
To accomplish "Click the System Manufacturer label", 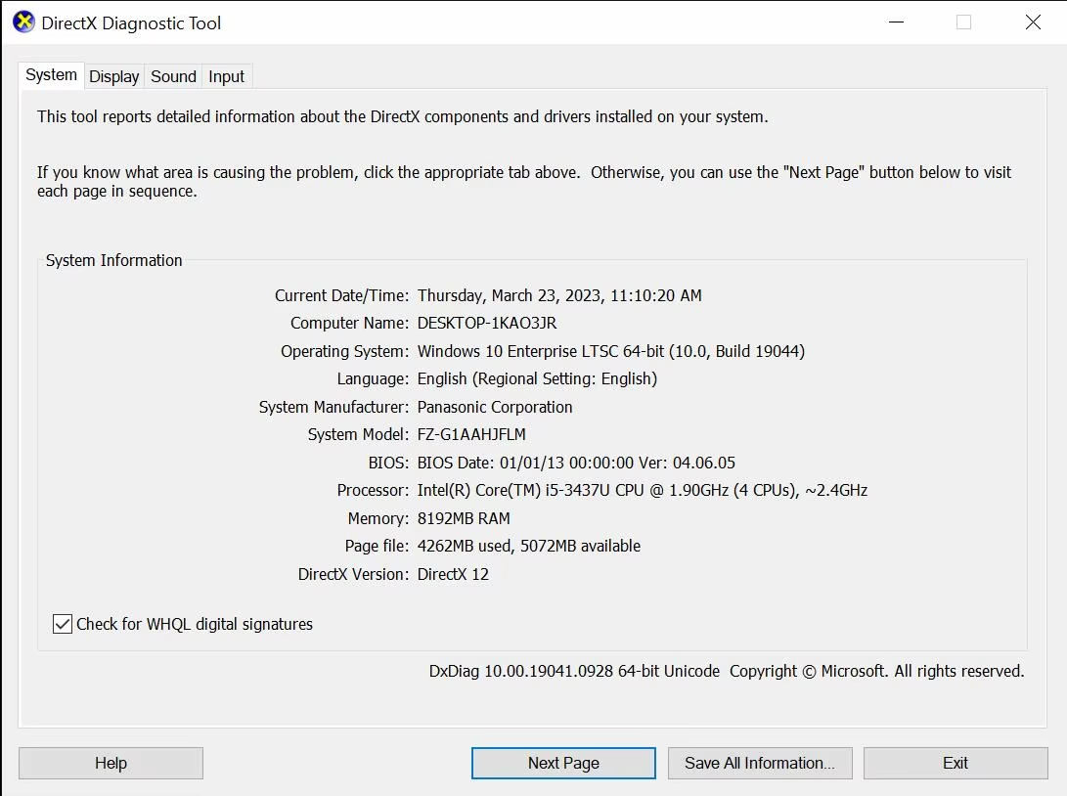I will click(334, 407).
